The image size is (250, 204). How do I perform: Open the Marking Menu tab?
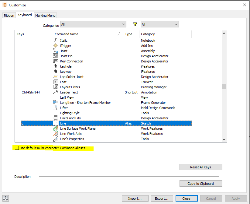tap(45, 15)
